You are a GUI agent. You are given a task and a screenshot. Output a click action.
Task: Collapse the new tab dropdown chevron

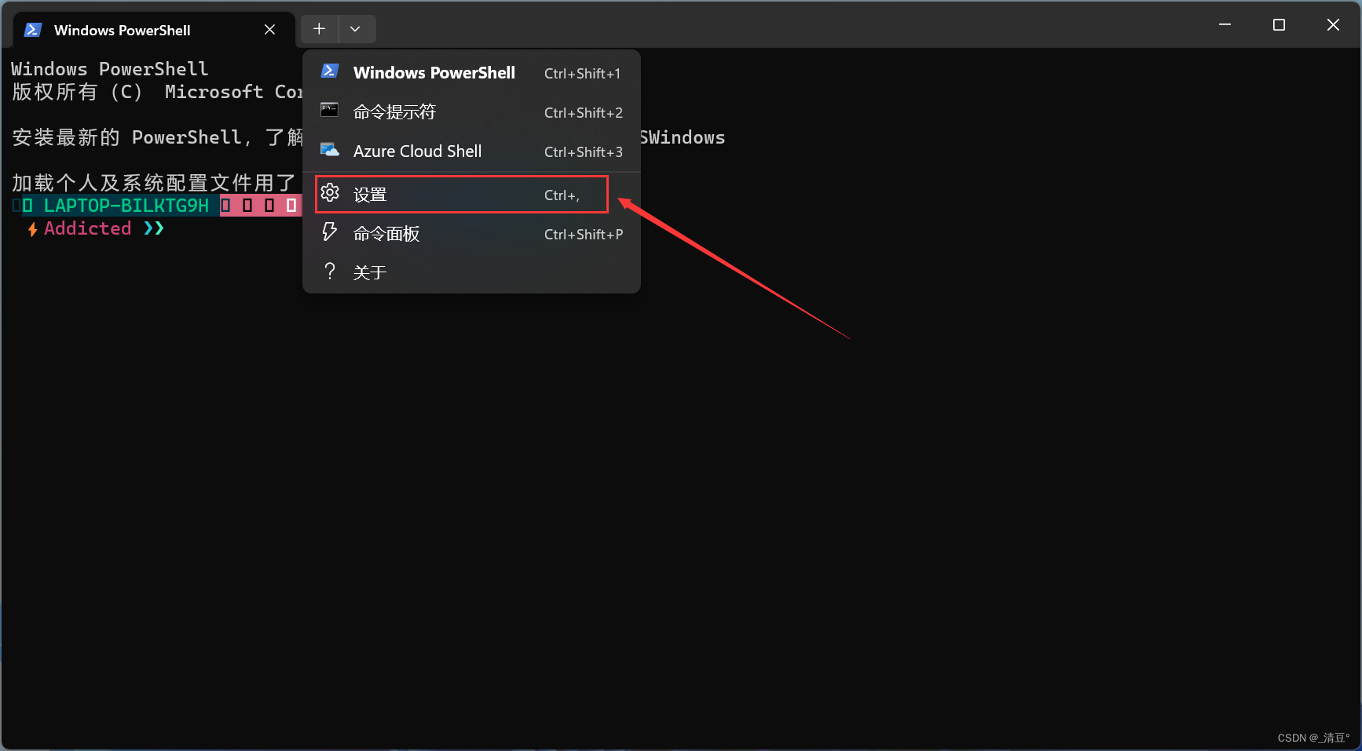point(355,29)
